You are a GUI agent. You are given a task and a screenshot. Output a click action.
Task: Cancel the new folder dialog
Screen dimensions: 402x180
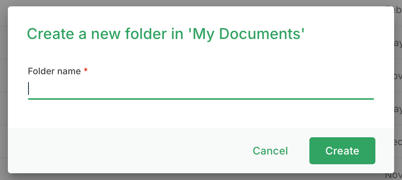pyautogui.click(x=270, y=151)
